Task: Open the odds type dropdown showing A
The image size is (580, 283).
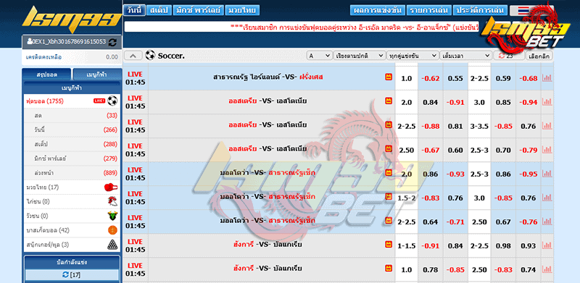Action: pos(320,56)
